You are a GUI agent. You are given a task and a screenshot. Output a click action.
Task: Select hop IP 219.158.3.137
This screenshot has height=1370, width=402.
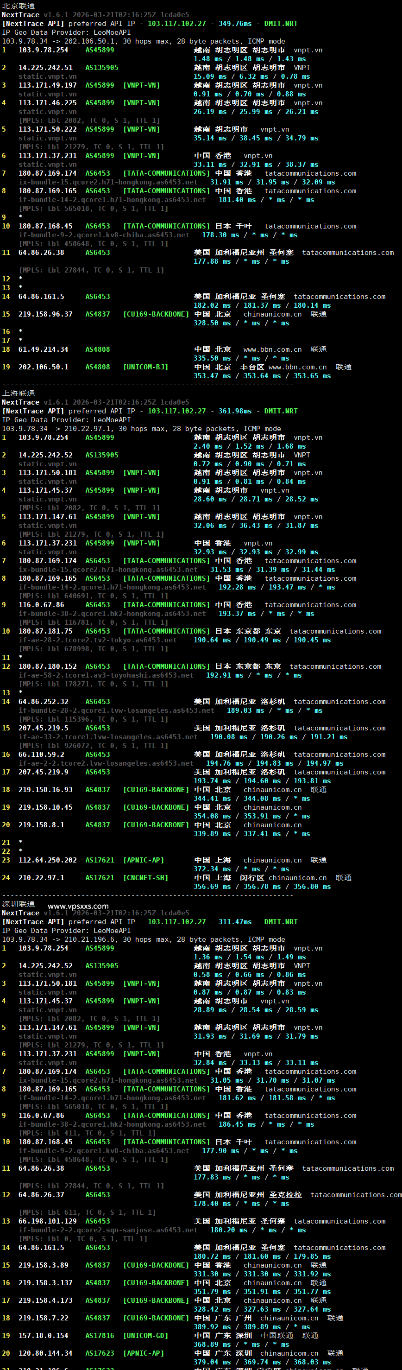(46, 1283)
